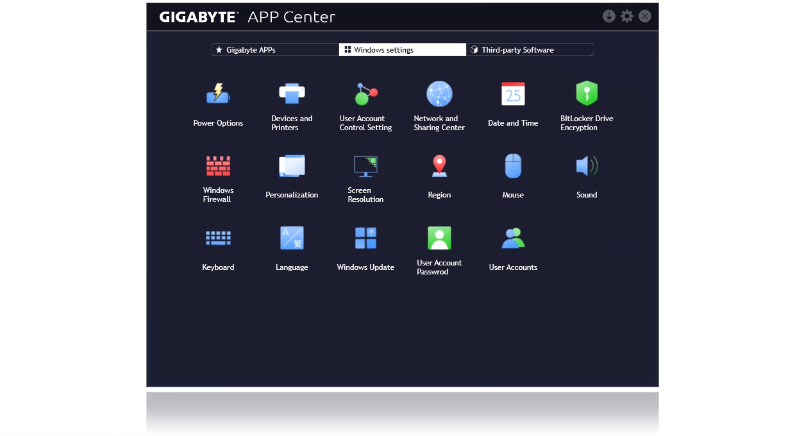Open User Account Password icon
Viewport: 804px width, 436px height.
(439, 239)
